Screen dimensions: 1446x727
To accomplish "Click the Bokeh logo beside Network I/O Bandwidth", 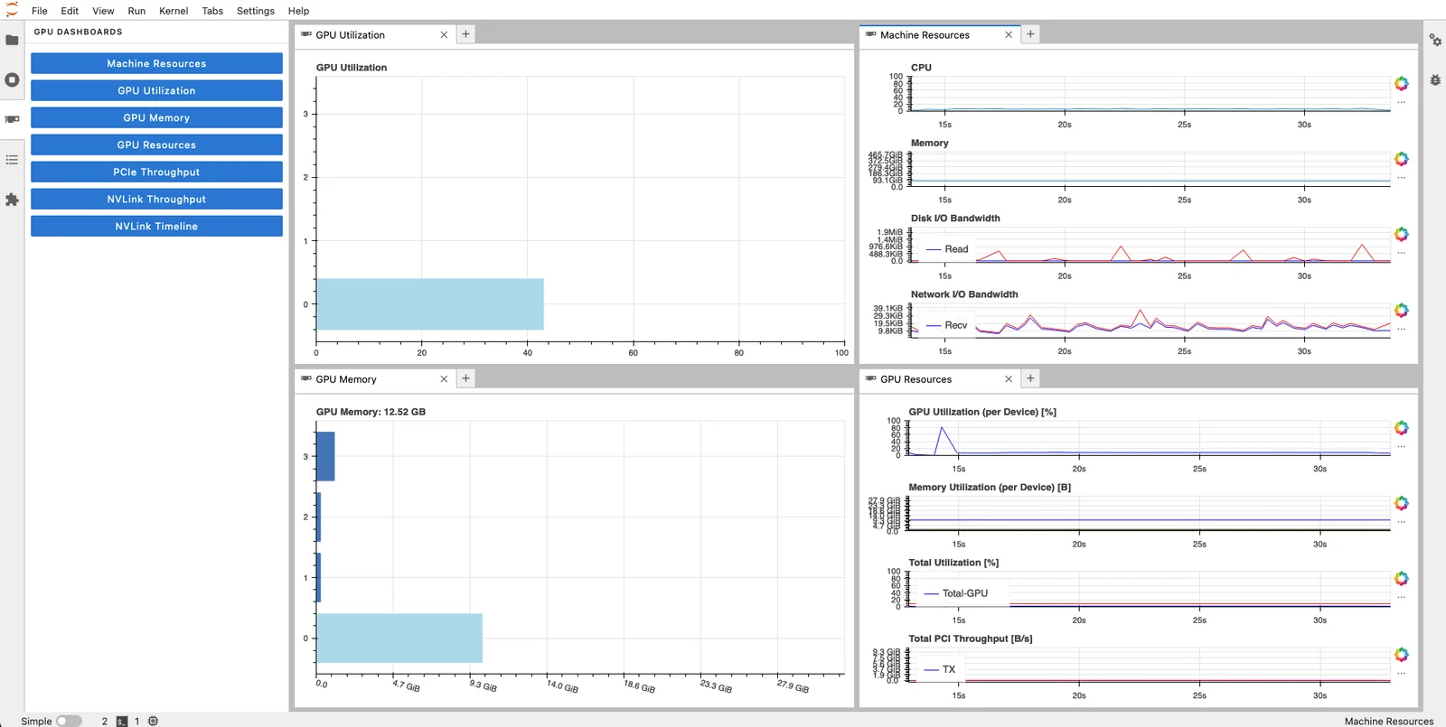I will [x=1401, y=311].
